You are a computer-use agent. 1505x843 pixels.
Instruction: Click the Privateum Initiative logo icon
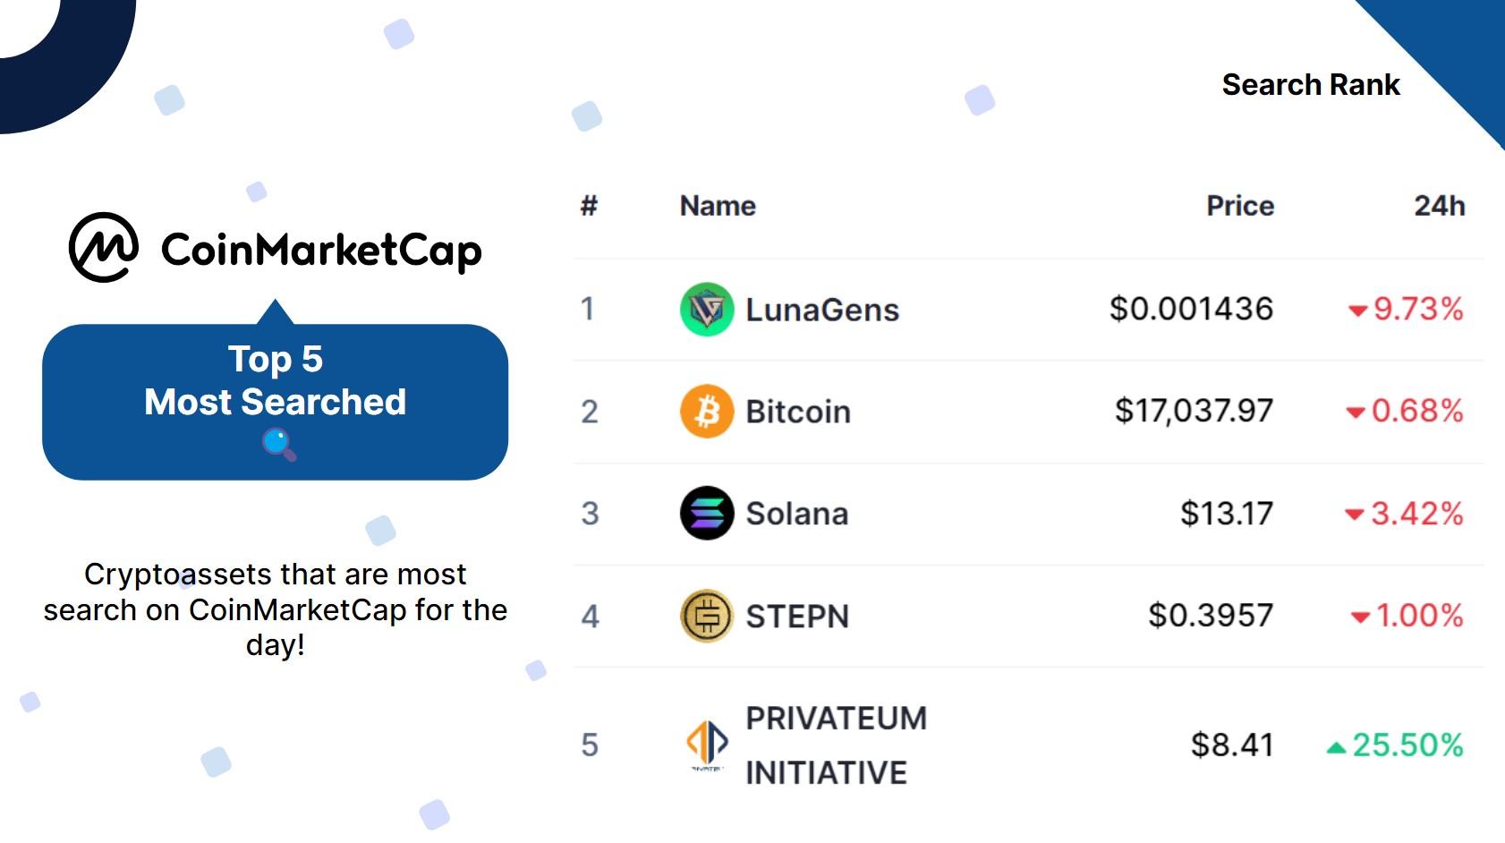[x=707, y=743]
